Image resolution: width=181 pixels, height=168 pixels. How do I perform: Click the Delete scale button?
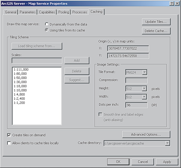coord(77,71)
